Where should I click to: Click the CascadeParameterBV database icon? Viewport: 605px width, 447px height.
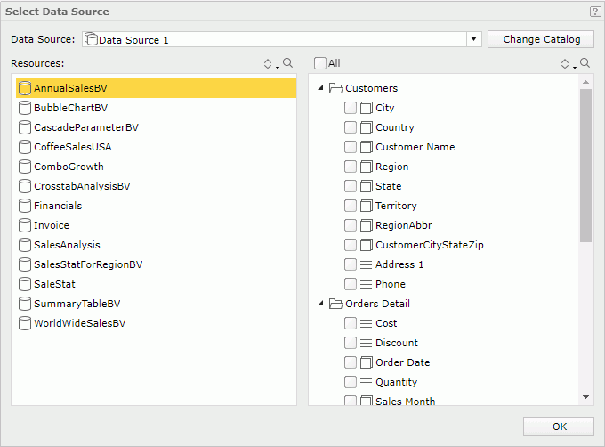point(25,127)
